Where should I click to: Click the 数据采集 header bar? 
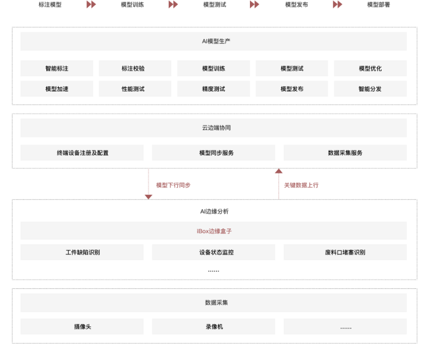point(213,303)
